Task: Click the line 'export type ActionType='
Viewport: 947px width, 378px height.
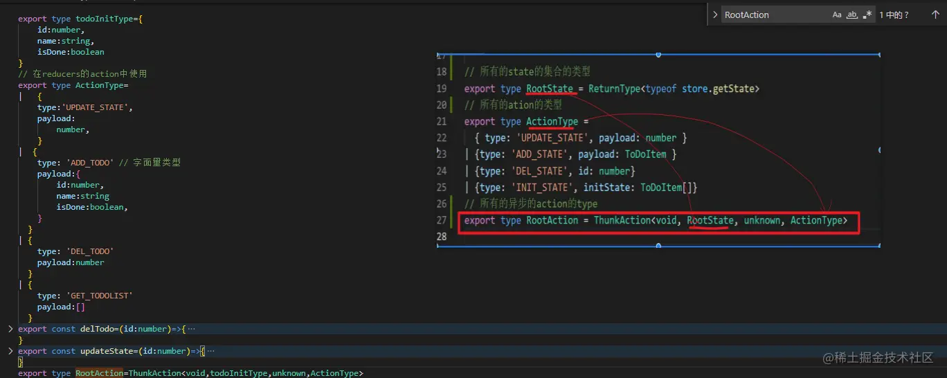Action: [x=73, y=85]
